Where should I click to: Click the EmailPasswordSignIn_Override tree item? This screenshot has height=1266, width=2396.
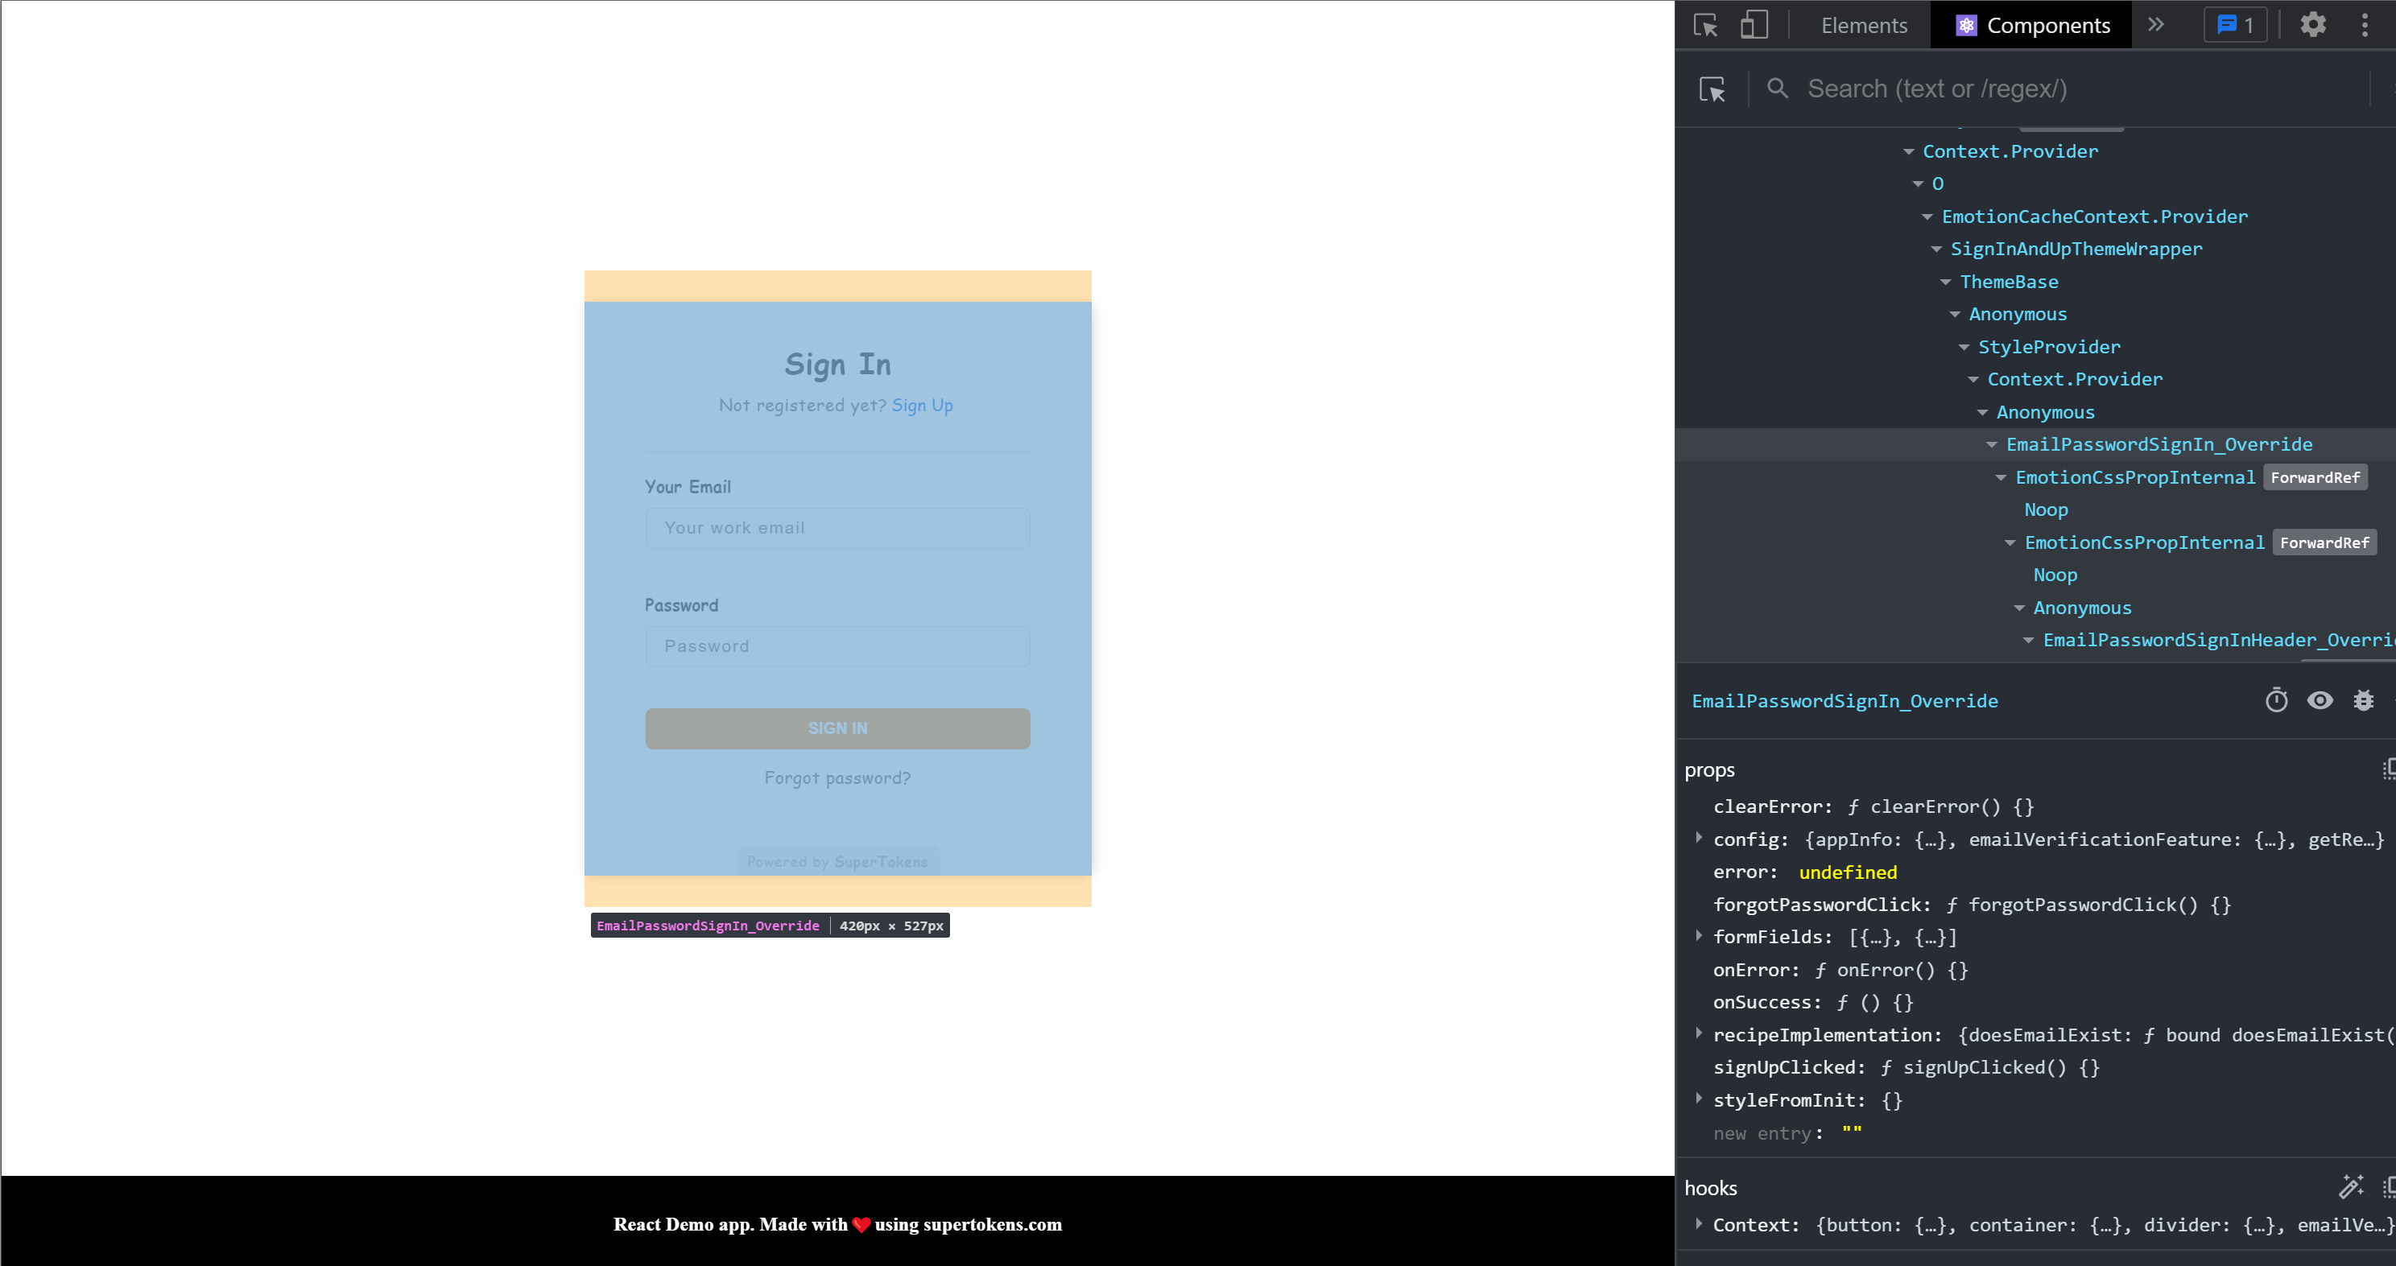coord(2160,443)
